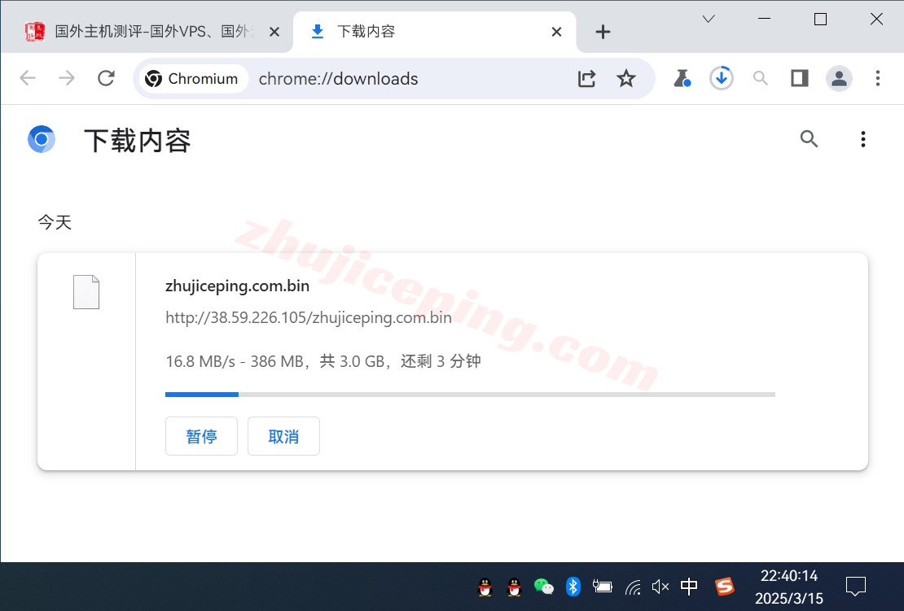Open the first QQ penguin tray icon
The height and width of the screenshot is (611, 904).
pos(485,587)
